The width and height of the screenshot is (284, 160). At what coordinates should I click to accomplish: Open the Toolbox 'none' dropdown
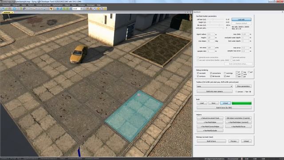click(214, 86)
